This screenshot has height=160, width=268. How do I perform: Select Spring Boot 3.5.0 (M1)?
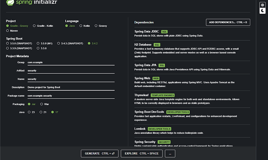pos(45,44)
